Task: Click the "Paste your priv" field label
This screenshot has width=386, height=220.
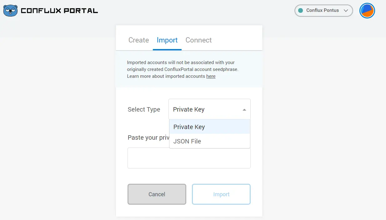Action: click(148, 138)
